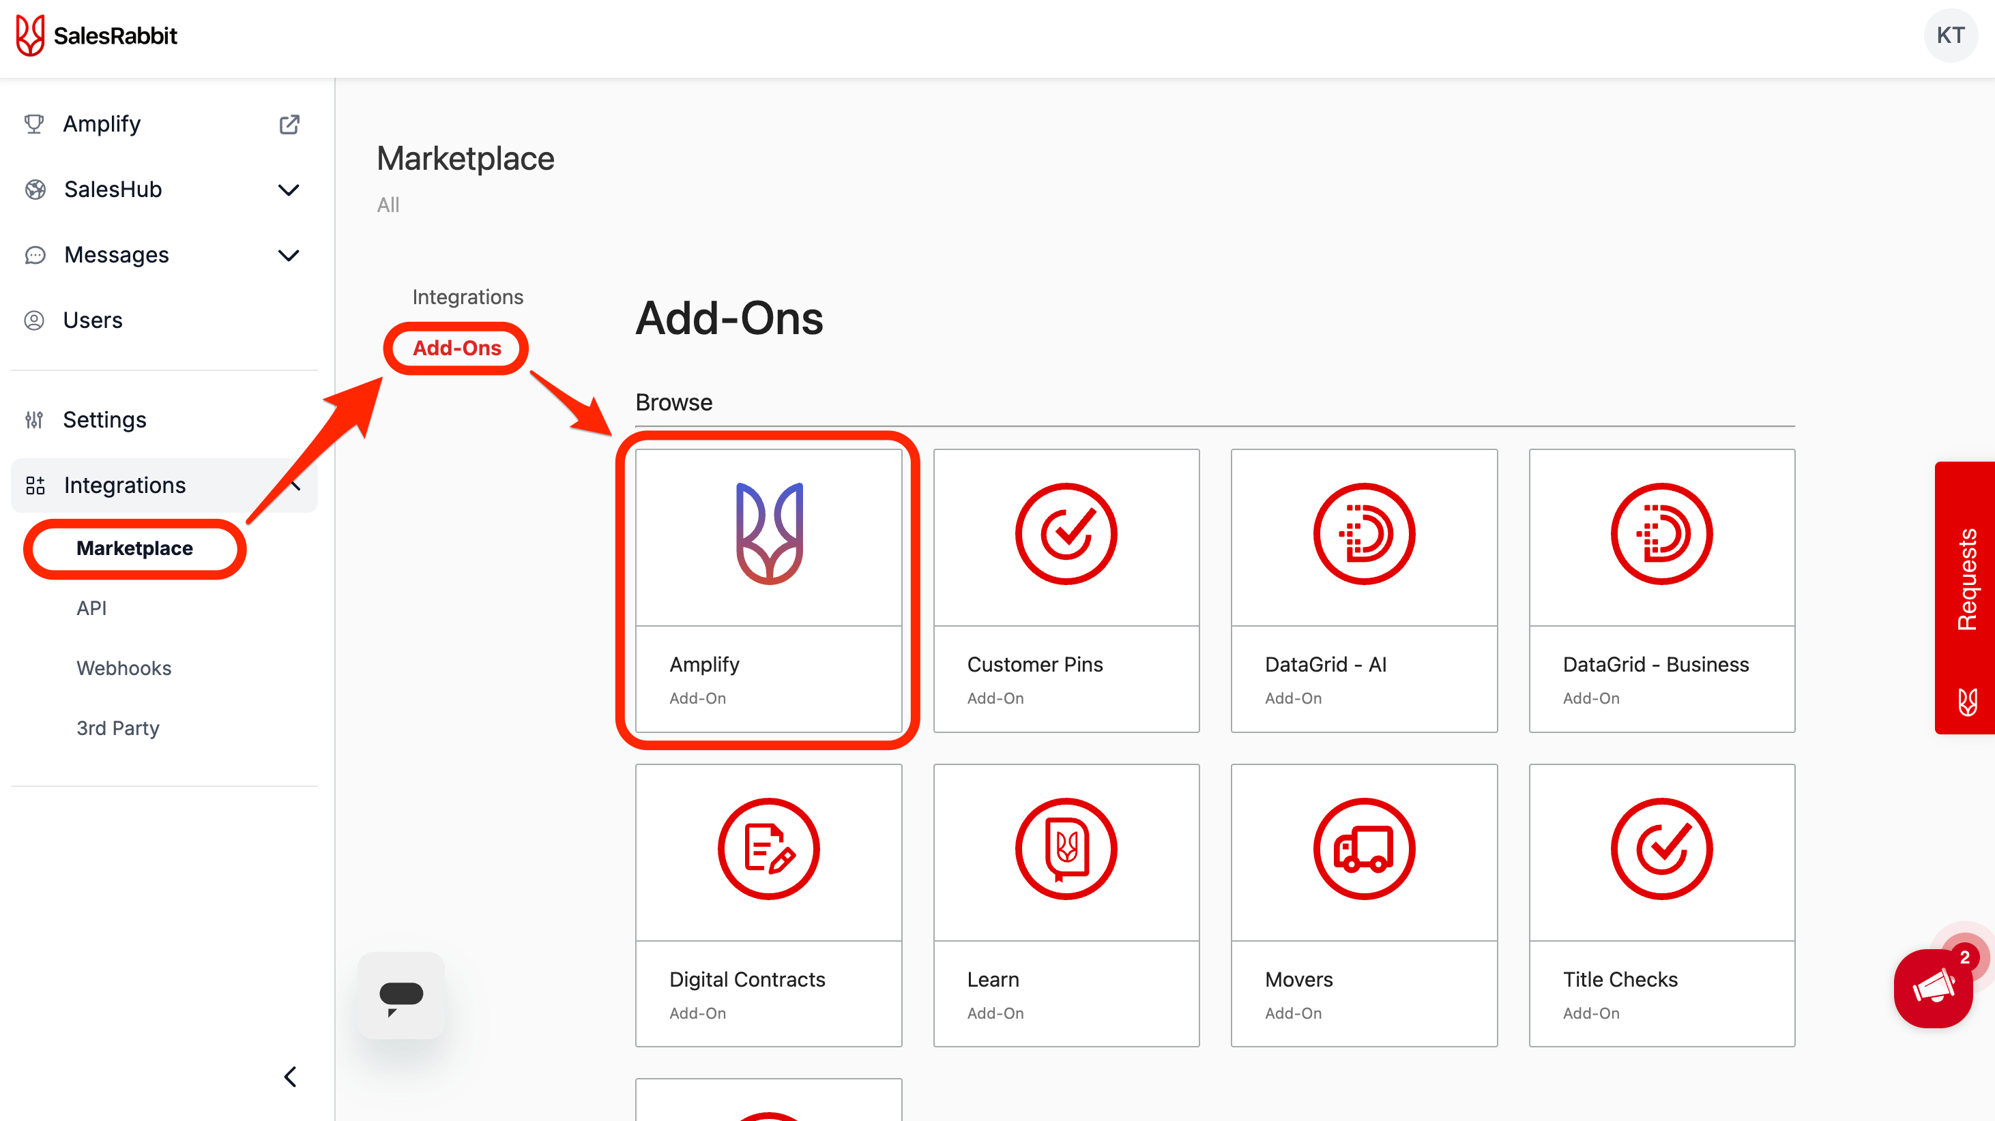Open the chat widget bubble icon

click(x=401, y=996)
